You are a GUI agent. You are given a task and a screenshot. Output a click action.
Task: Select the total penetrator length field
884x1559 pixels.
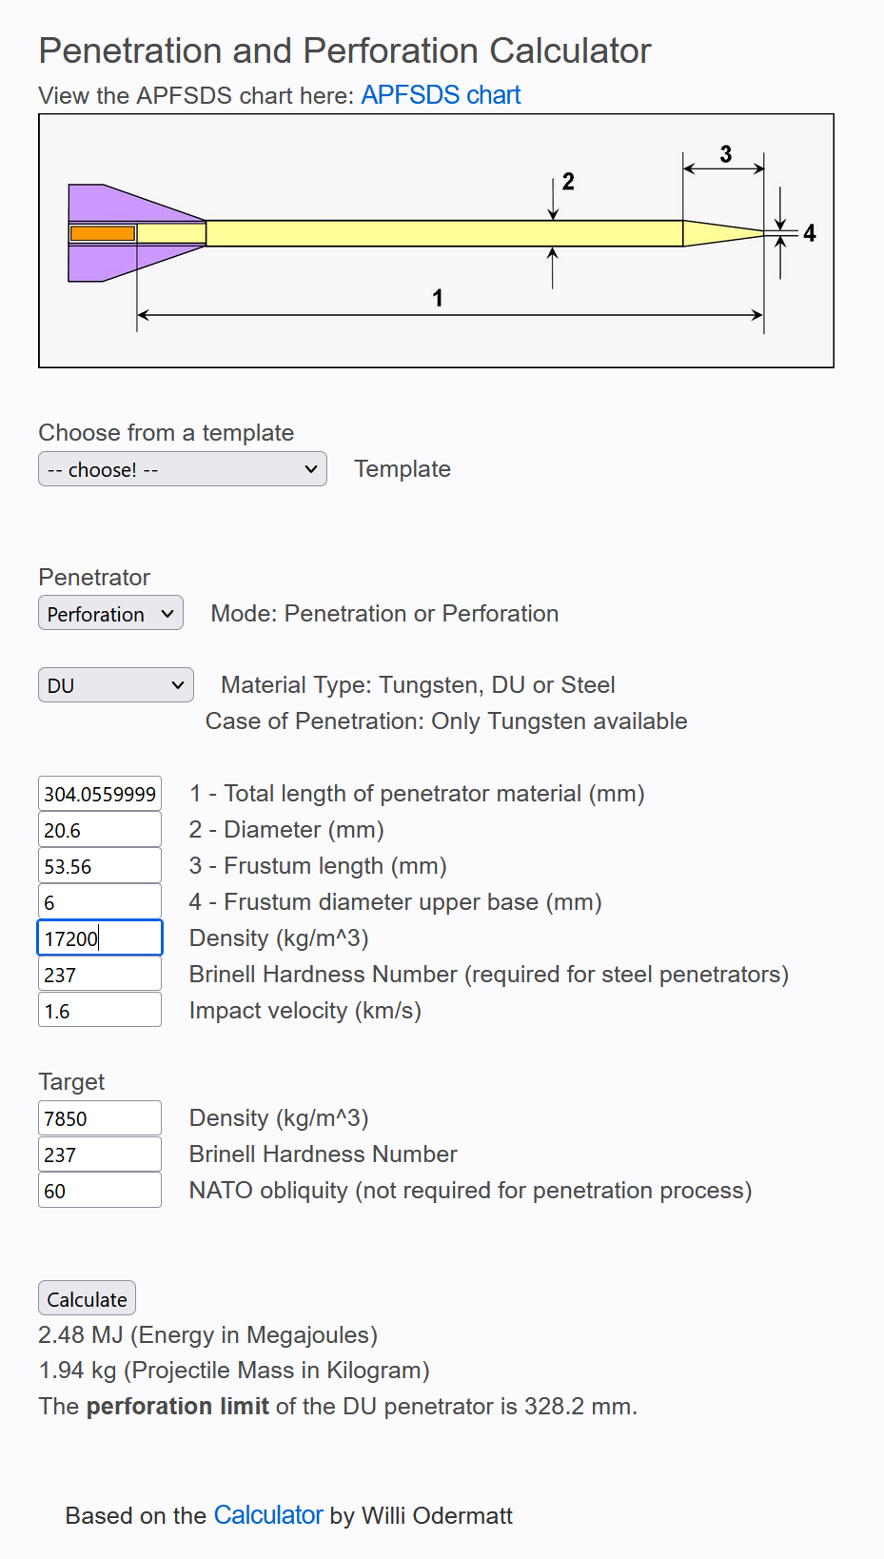click(100, 794)
